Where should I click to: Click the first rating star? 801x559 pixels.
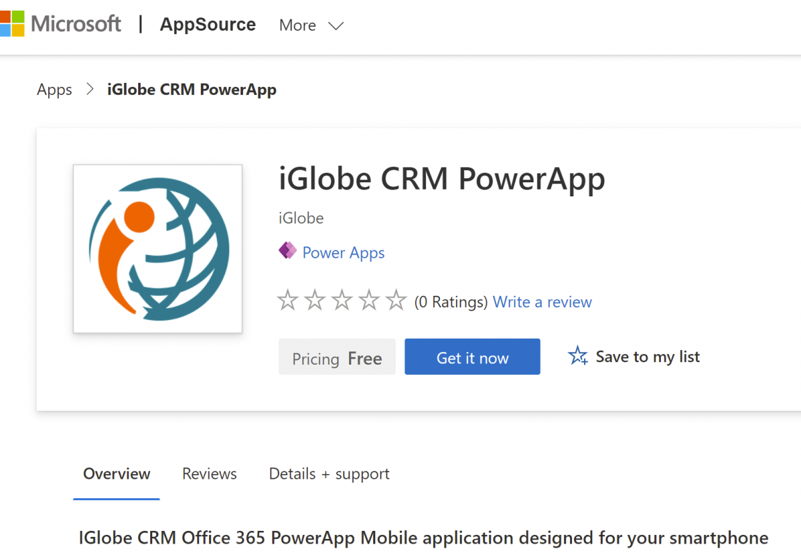tap(288, 301)
